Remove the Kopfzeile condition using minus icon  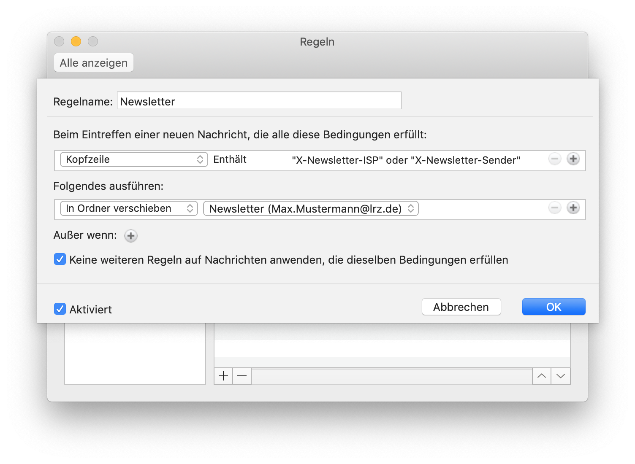(554, 159)
